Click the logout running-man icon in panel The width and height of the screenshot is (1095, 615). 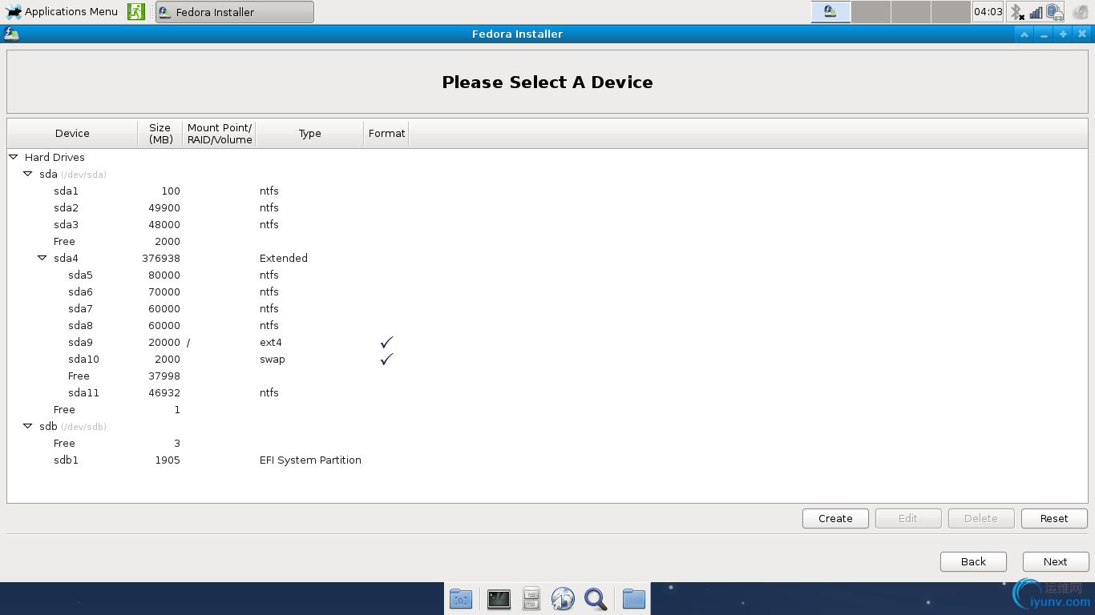pos(136,12)
